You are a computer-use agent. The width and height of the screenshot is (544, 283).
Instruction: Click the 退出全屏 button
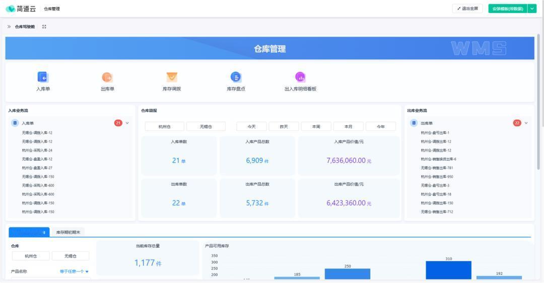467,9
